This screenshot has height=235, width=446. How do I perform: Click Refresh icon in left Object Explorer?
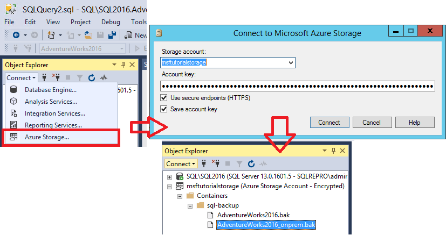(x=91, y=77)
